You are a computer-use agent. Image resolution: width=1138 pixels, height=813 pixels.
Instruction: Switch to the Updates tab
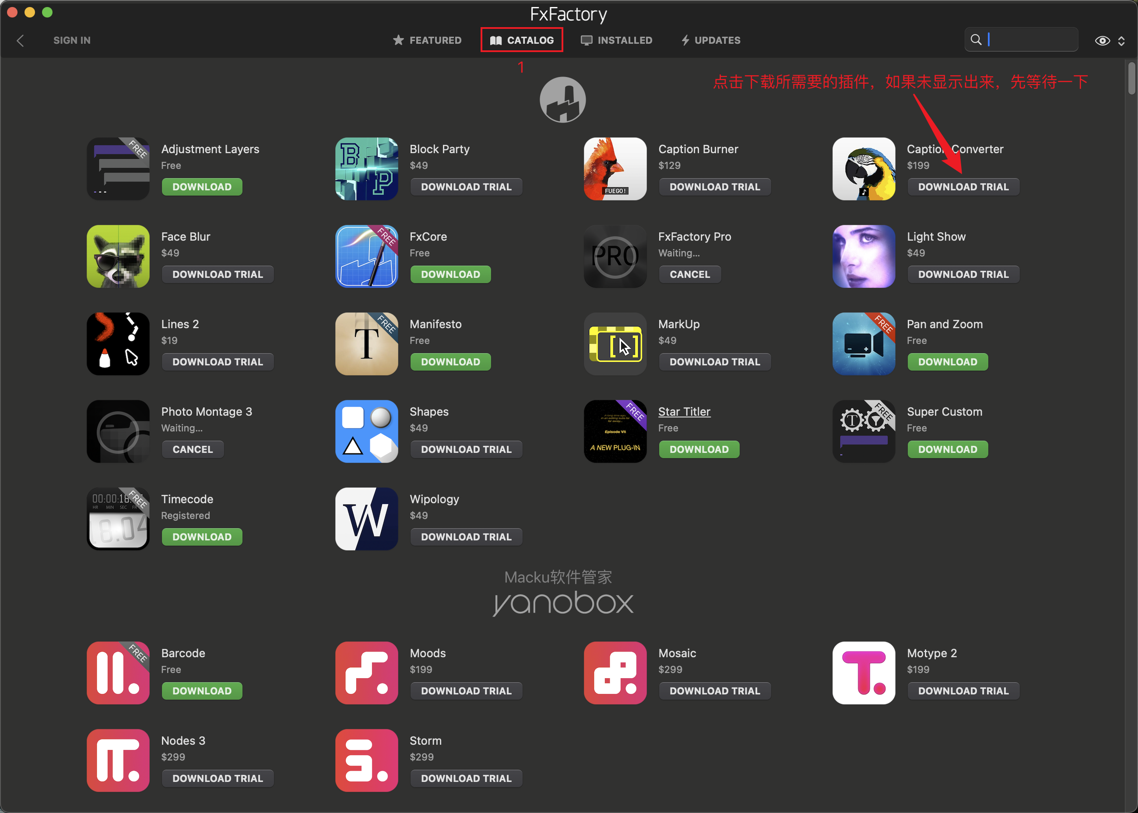pos(710,40)
